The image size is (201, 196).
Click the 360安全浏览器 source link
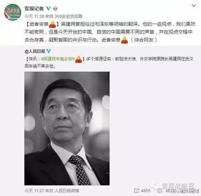68,16
